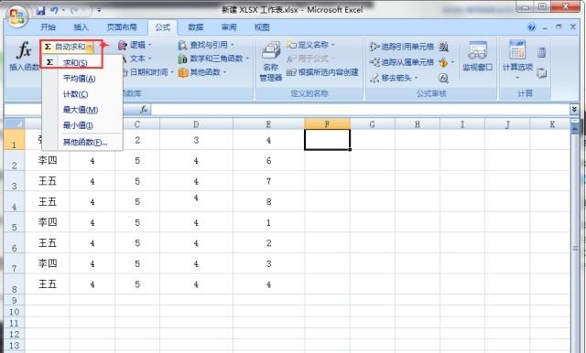Viewport: 586px width, 353px height.
Task: Switch to the Data ribbon tab
Action: 196,27
